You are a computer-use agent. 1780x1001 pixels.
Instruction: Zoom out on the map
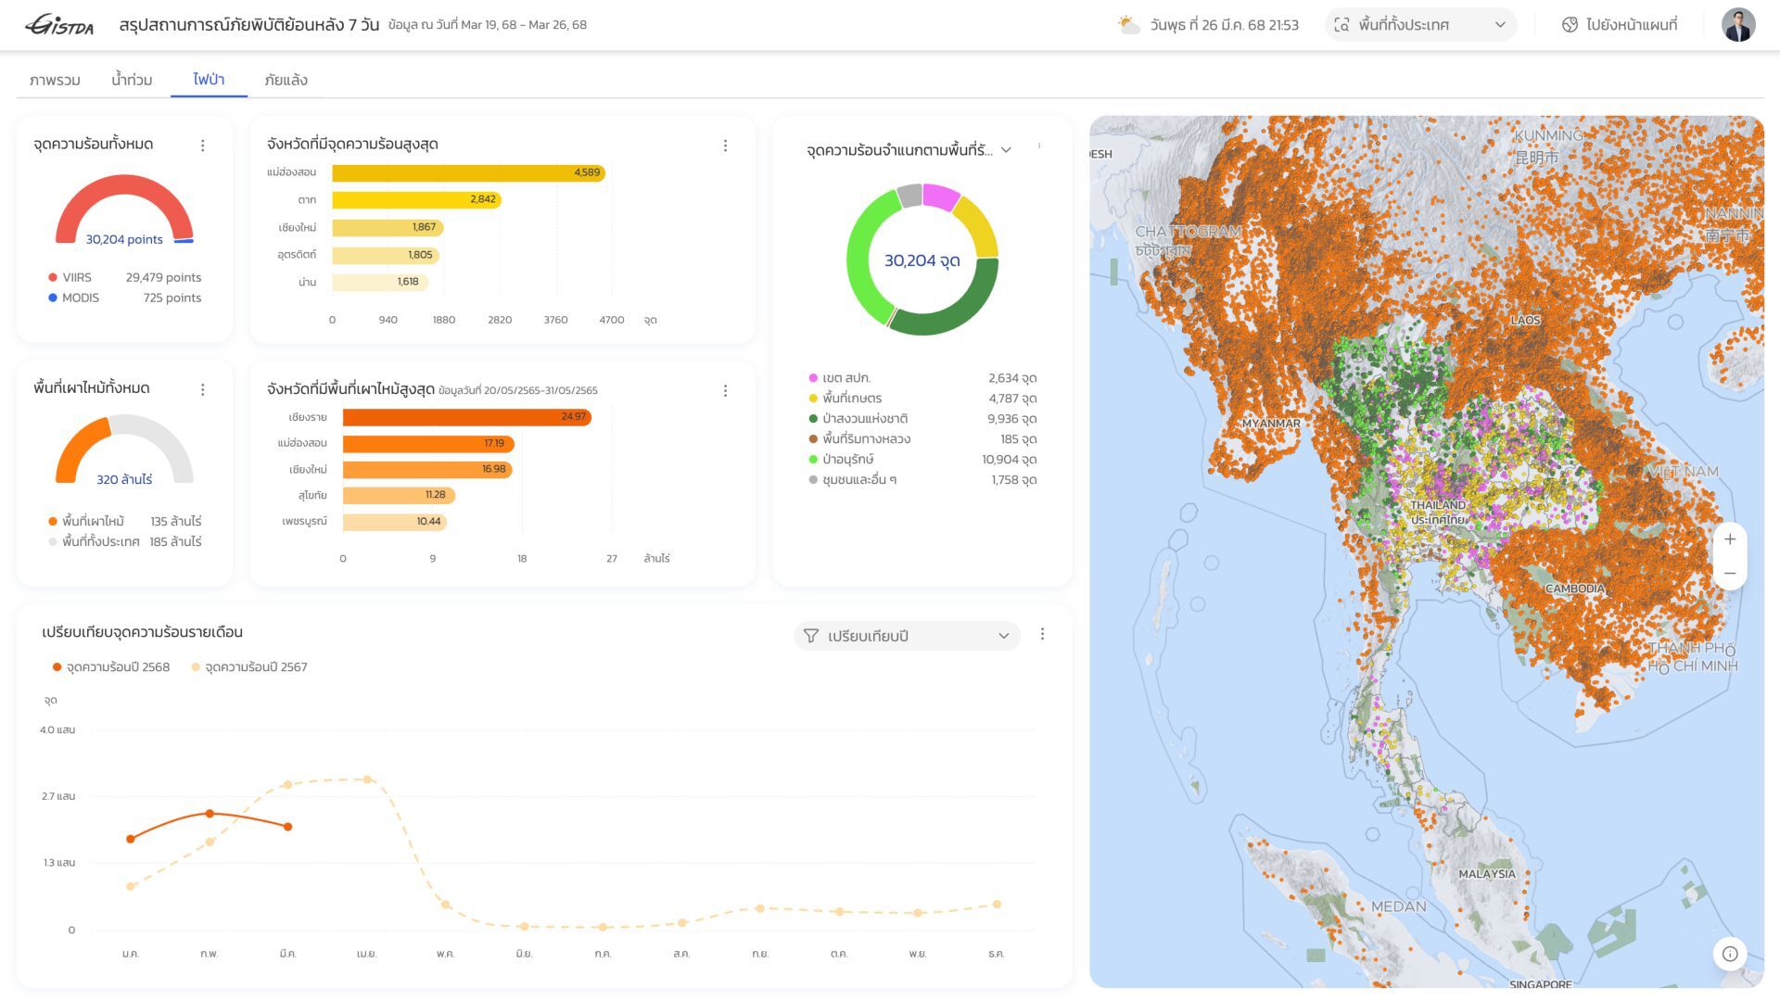coord(1729,574)
